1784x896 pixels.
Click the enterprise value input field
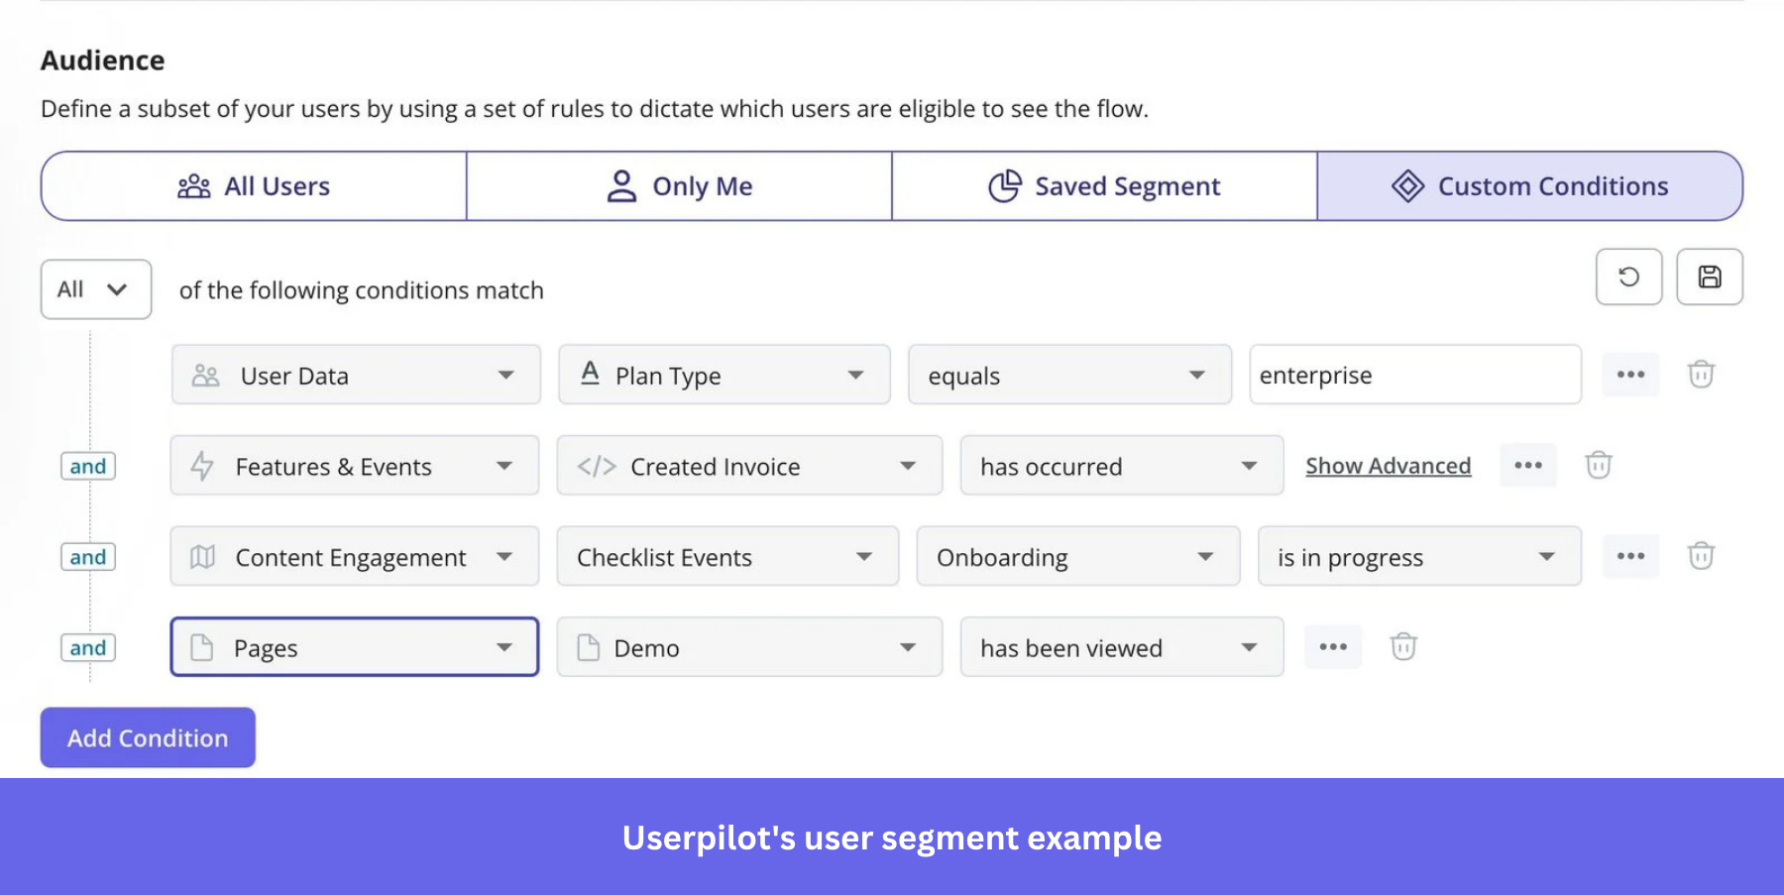tap(1415, 375)
